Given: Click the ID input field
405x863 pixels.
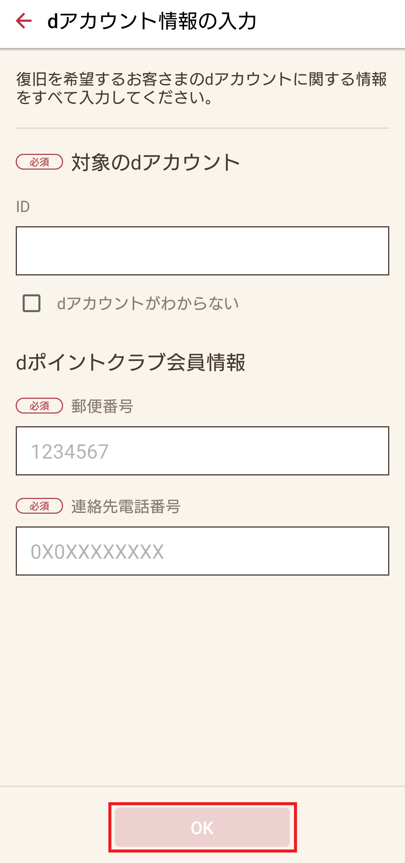Looking at the screenshot, I should tap(202, 251).
